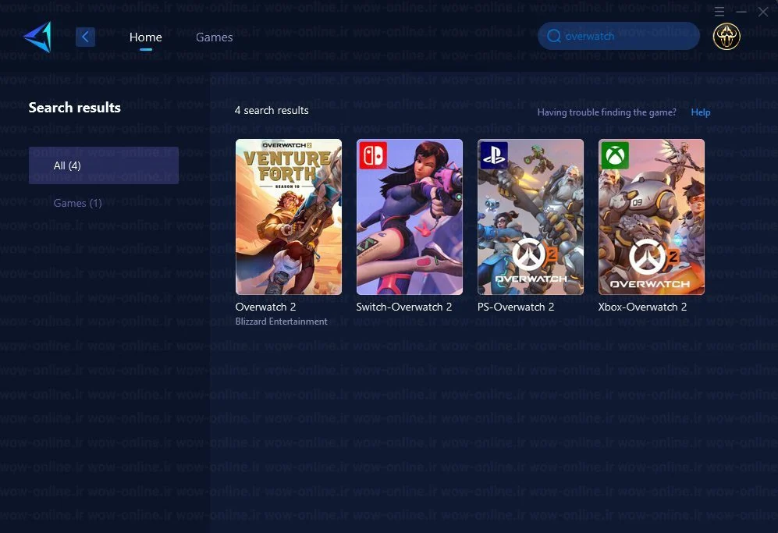The width and height of the screenshot is (778, 533).
Task: Click the Xbox badge icon
Action: tap(615, 155)
